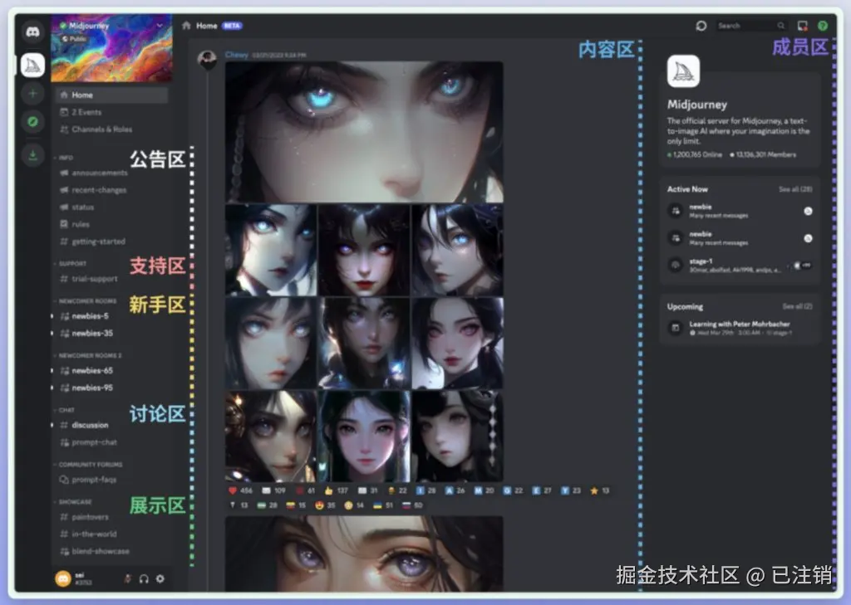Open the getting-started channel
Image resolution: width=851 pixels, height=605 pixels.
coord(111,242)
